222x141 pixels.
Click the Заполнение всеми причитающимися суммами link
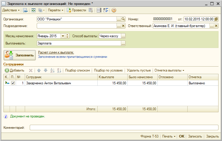point(73,57)
